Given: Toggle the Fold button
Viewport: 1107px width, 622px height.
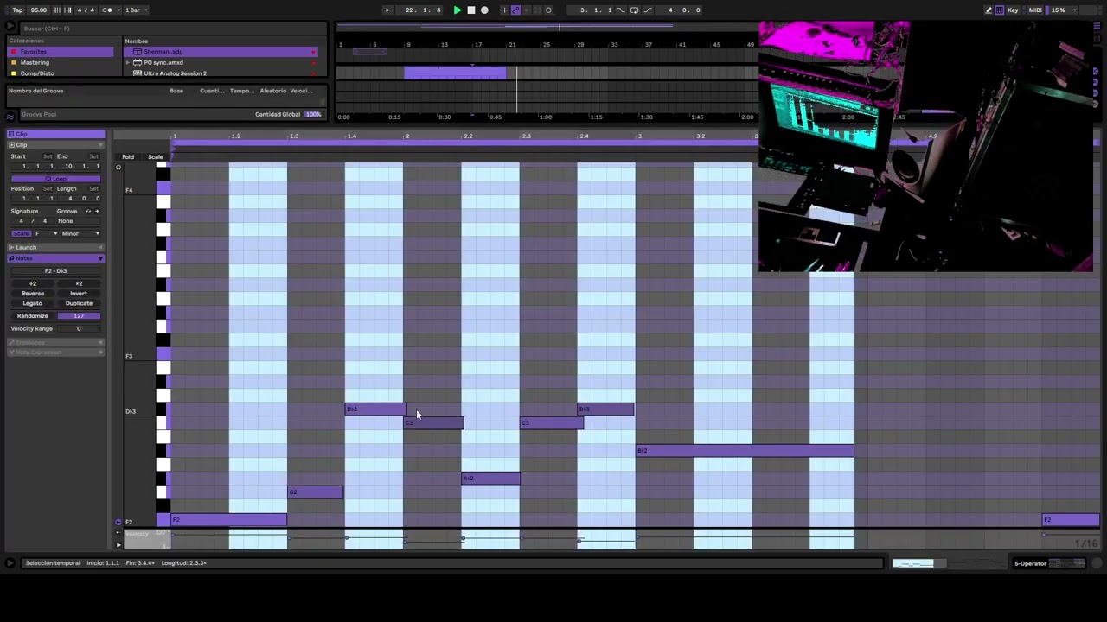Looking at the screenshot, I should (128, 157).
